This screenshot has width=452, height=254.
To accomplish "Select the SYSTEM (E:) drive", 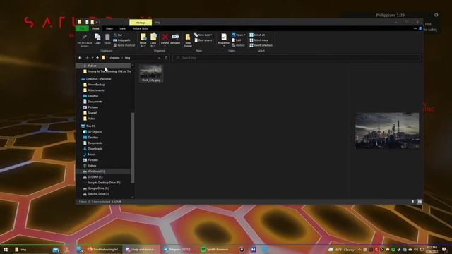I will click(x=95, y=177).
